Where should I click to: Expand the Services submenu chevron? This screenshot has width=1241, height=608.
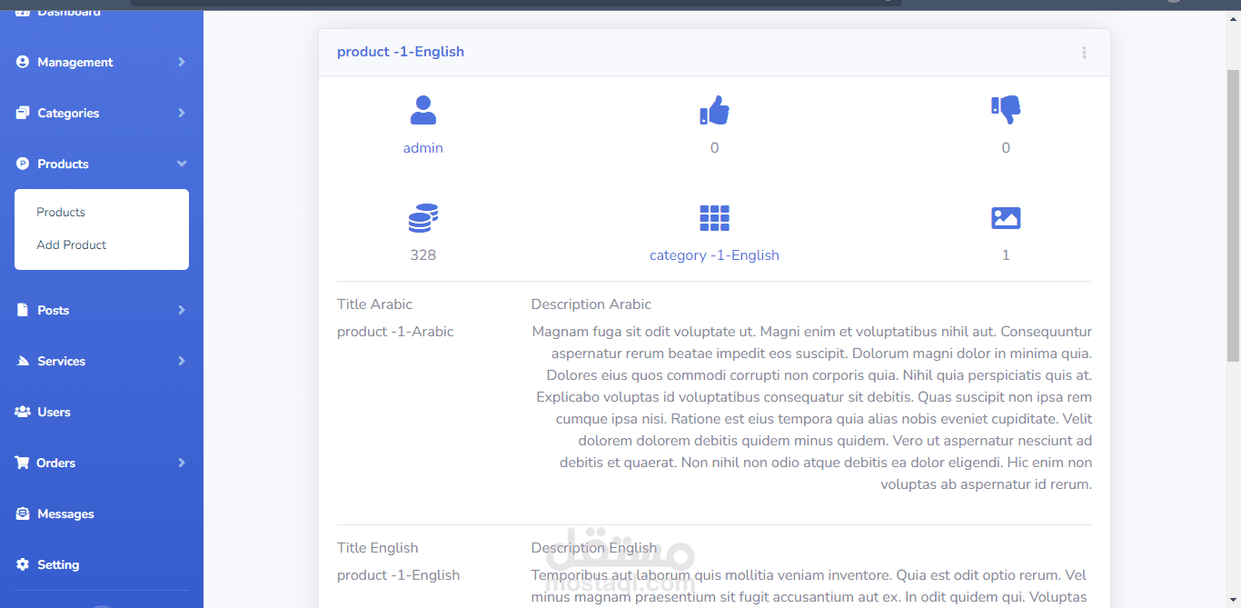click(x=182, y=361)
